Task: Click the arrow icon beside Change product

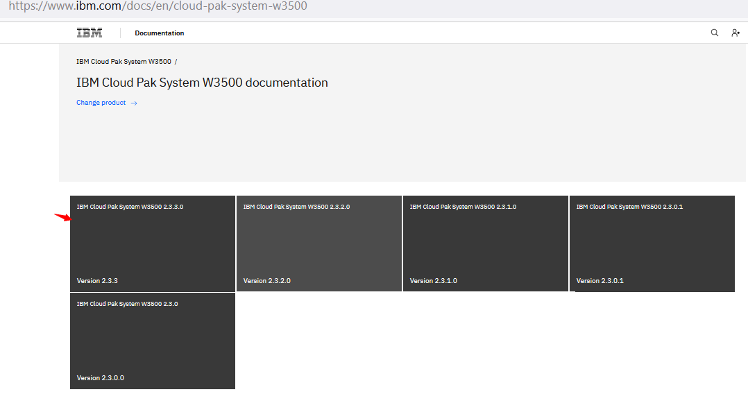Action: [x=134, y=103]
